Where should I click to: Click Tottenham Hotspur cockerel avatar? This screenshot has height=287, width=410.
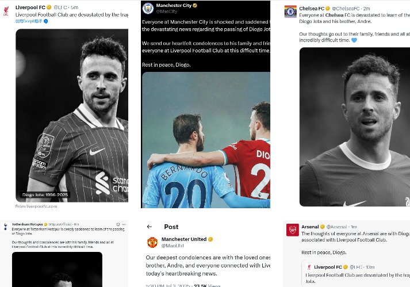point(6,227)
